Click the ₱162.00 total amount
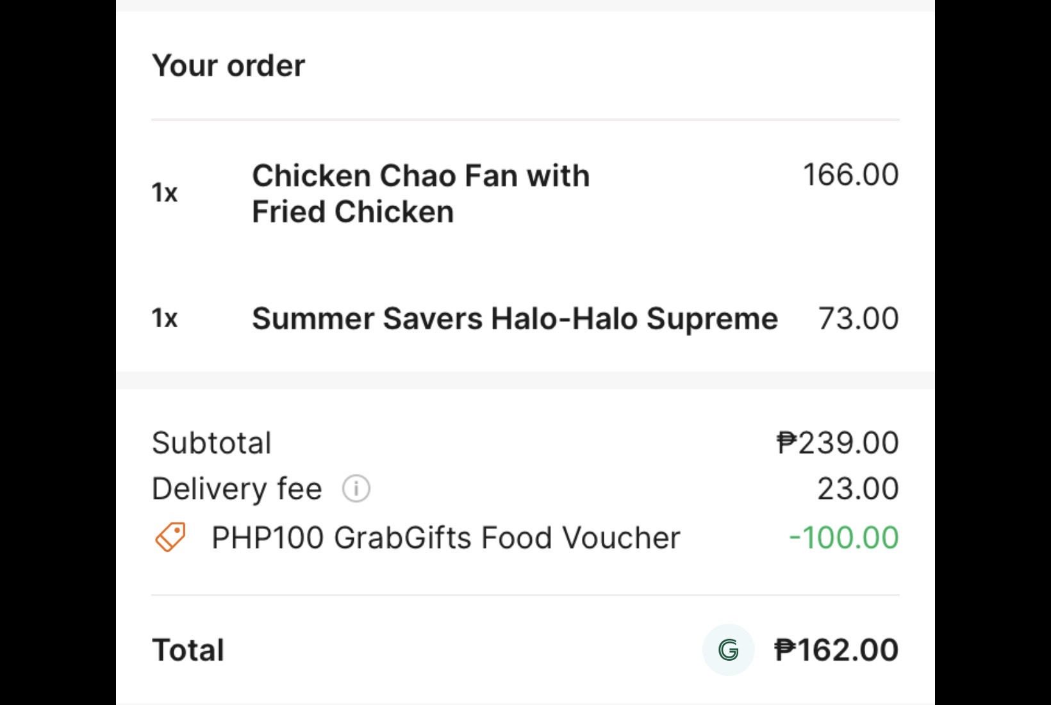 [836, 650]
